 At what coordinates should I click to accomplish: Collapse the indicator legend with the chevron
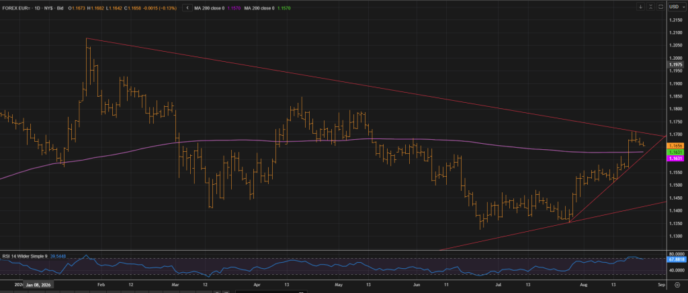[x=188, y=8]
